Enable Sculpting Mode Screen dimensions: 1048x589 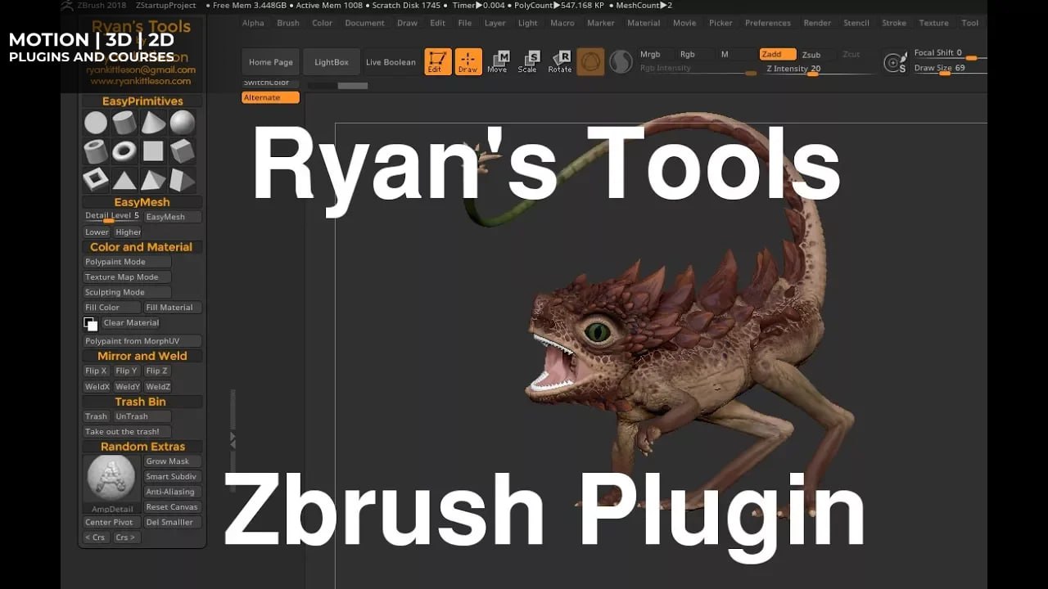(x=127, y=292)
